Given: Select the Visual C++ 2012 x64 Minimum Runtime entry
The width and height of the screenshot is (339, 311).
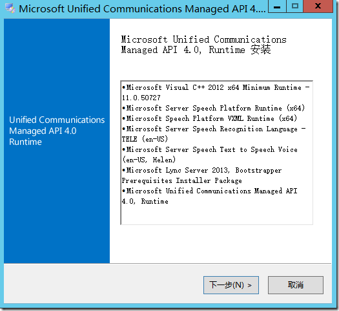Looking at the screenshot, I should 216,92.
